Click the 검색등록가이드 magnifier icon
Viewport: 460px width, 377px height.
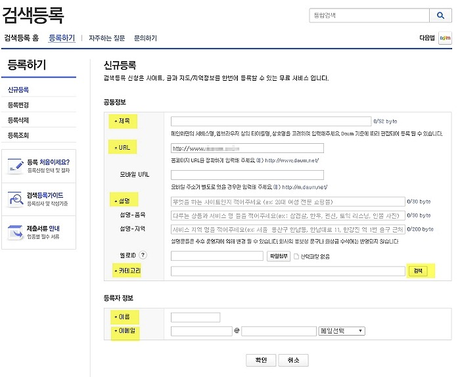(x=15, y=200)
